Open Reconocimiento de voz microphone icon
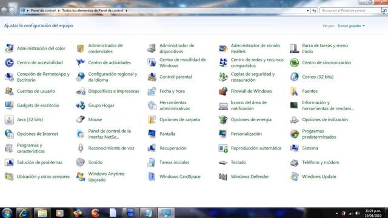This screenshot has height=218, width=388. point(81,148)
